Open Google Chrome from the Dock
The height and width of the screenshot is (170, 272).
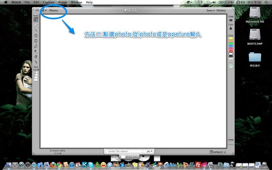(x=59, y=165)
